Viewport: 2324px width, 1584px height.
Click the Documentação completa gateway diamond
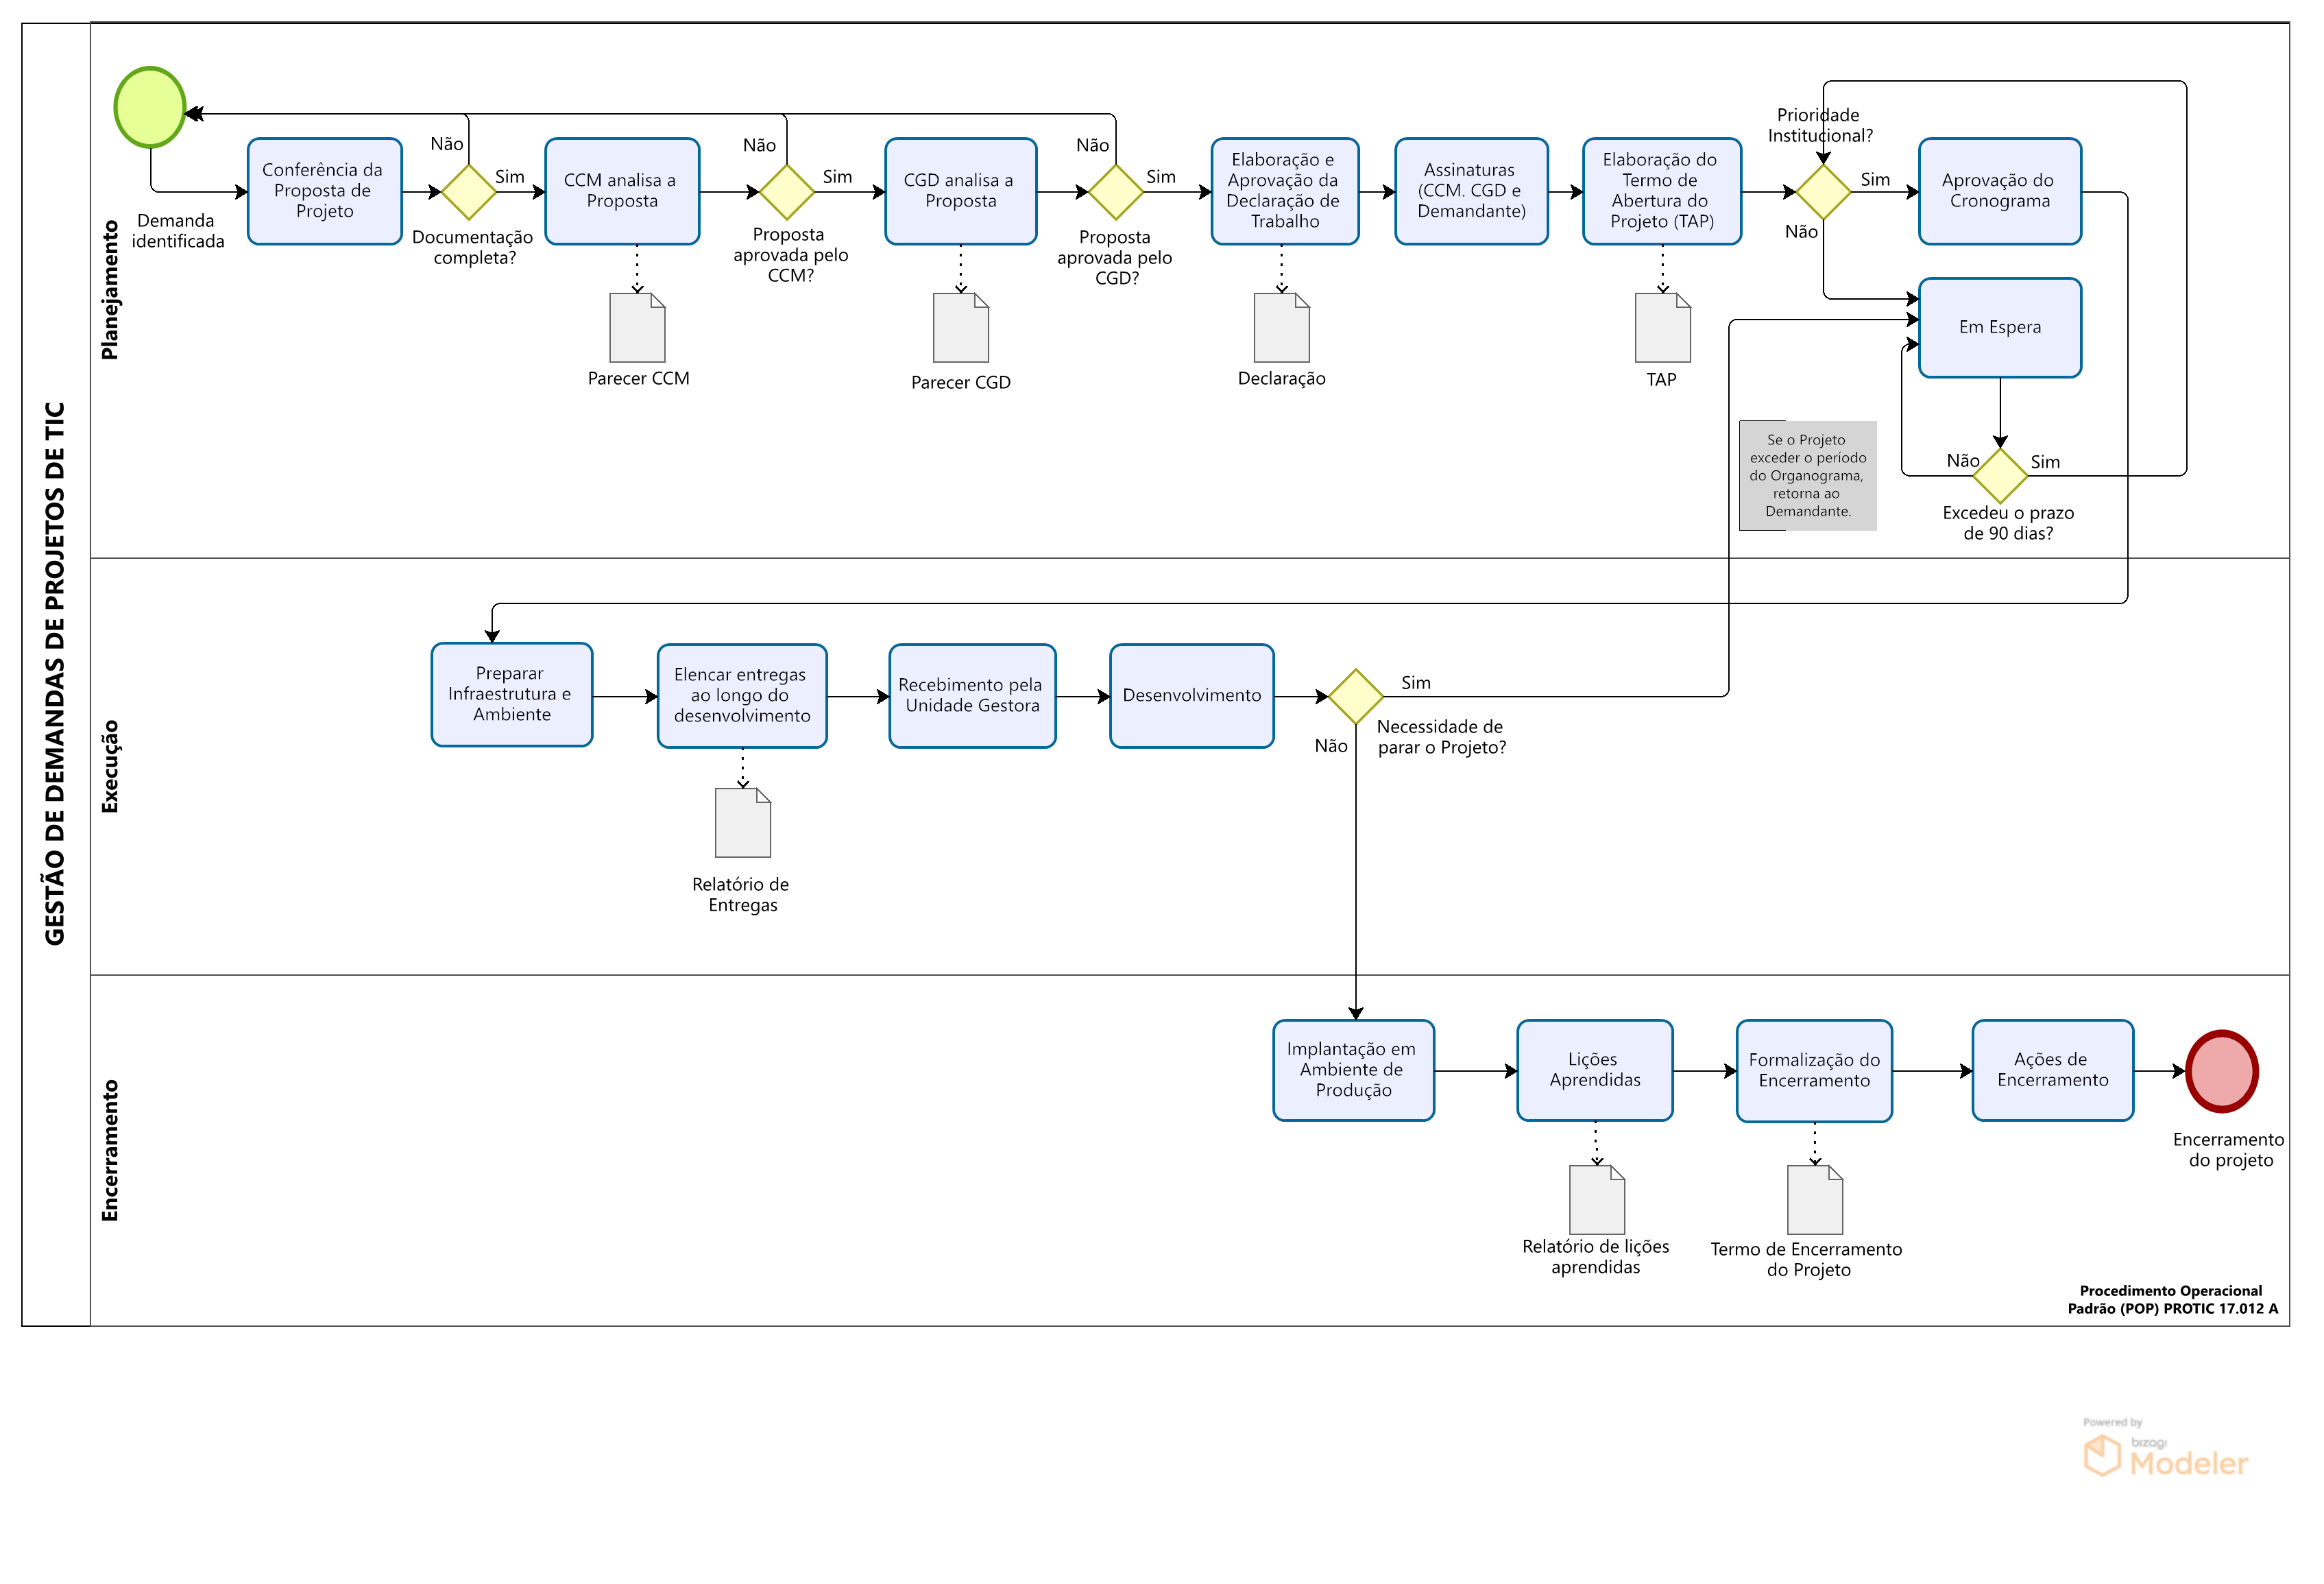click(468, 192)
